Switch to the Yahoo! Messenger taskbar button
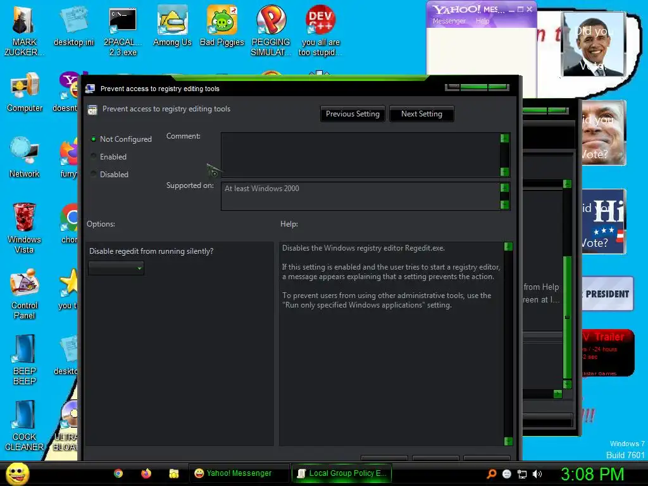The width and height of the screenshot is (648, 486). [239, 473]
